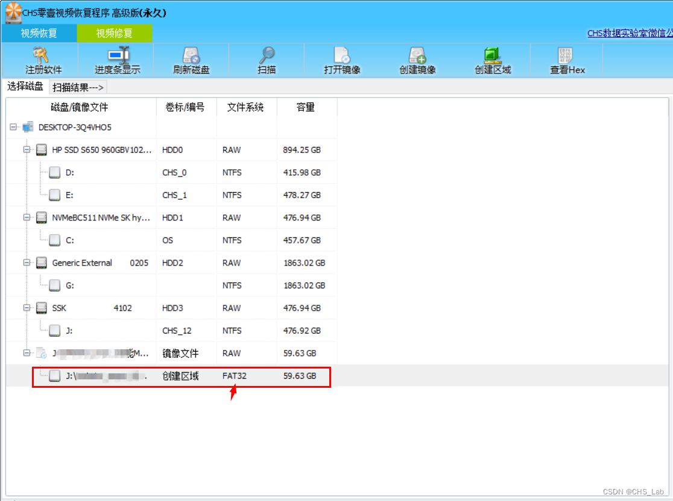
Task: Open the 选择磁盘 tab
Action: pos(25,87)
